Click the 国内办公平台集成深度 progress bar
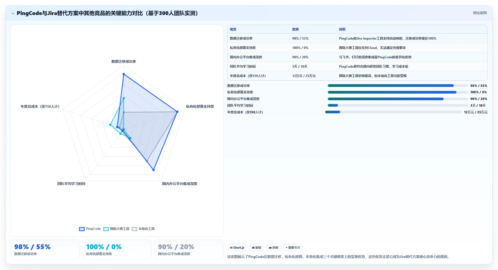The image size is (498, 270). 398,99
